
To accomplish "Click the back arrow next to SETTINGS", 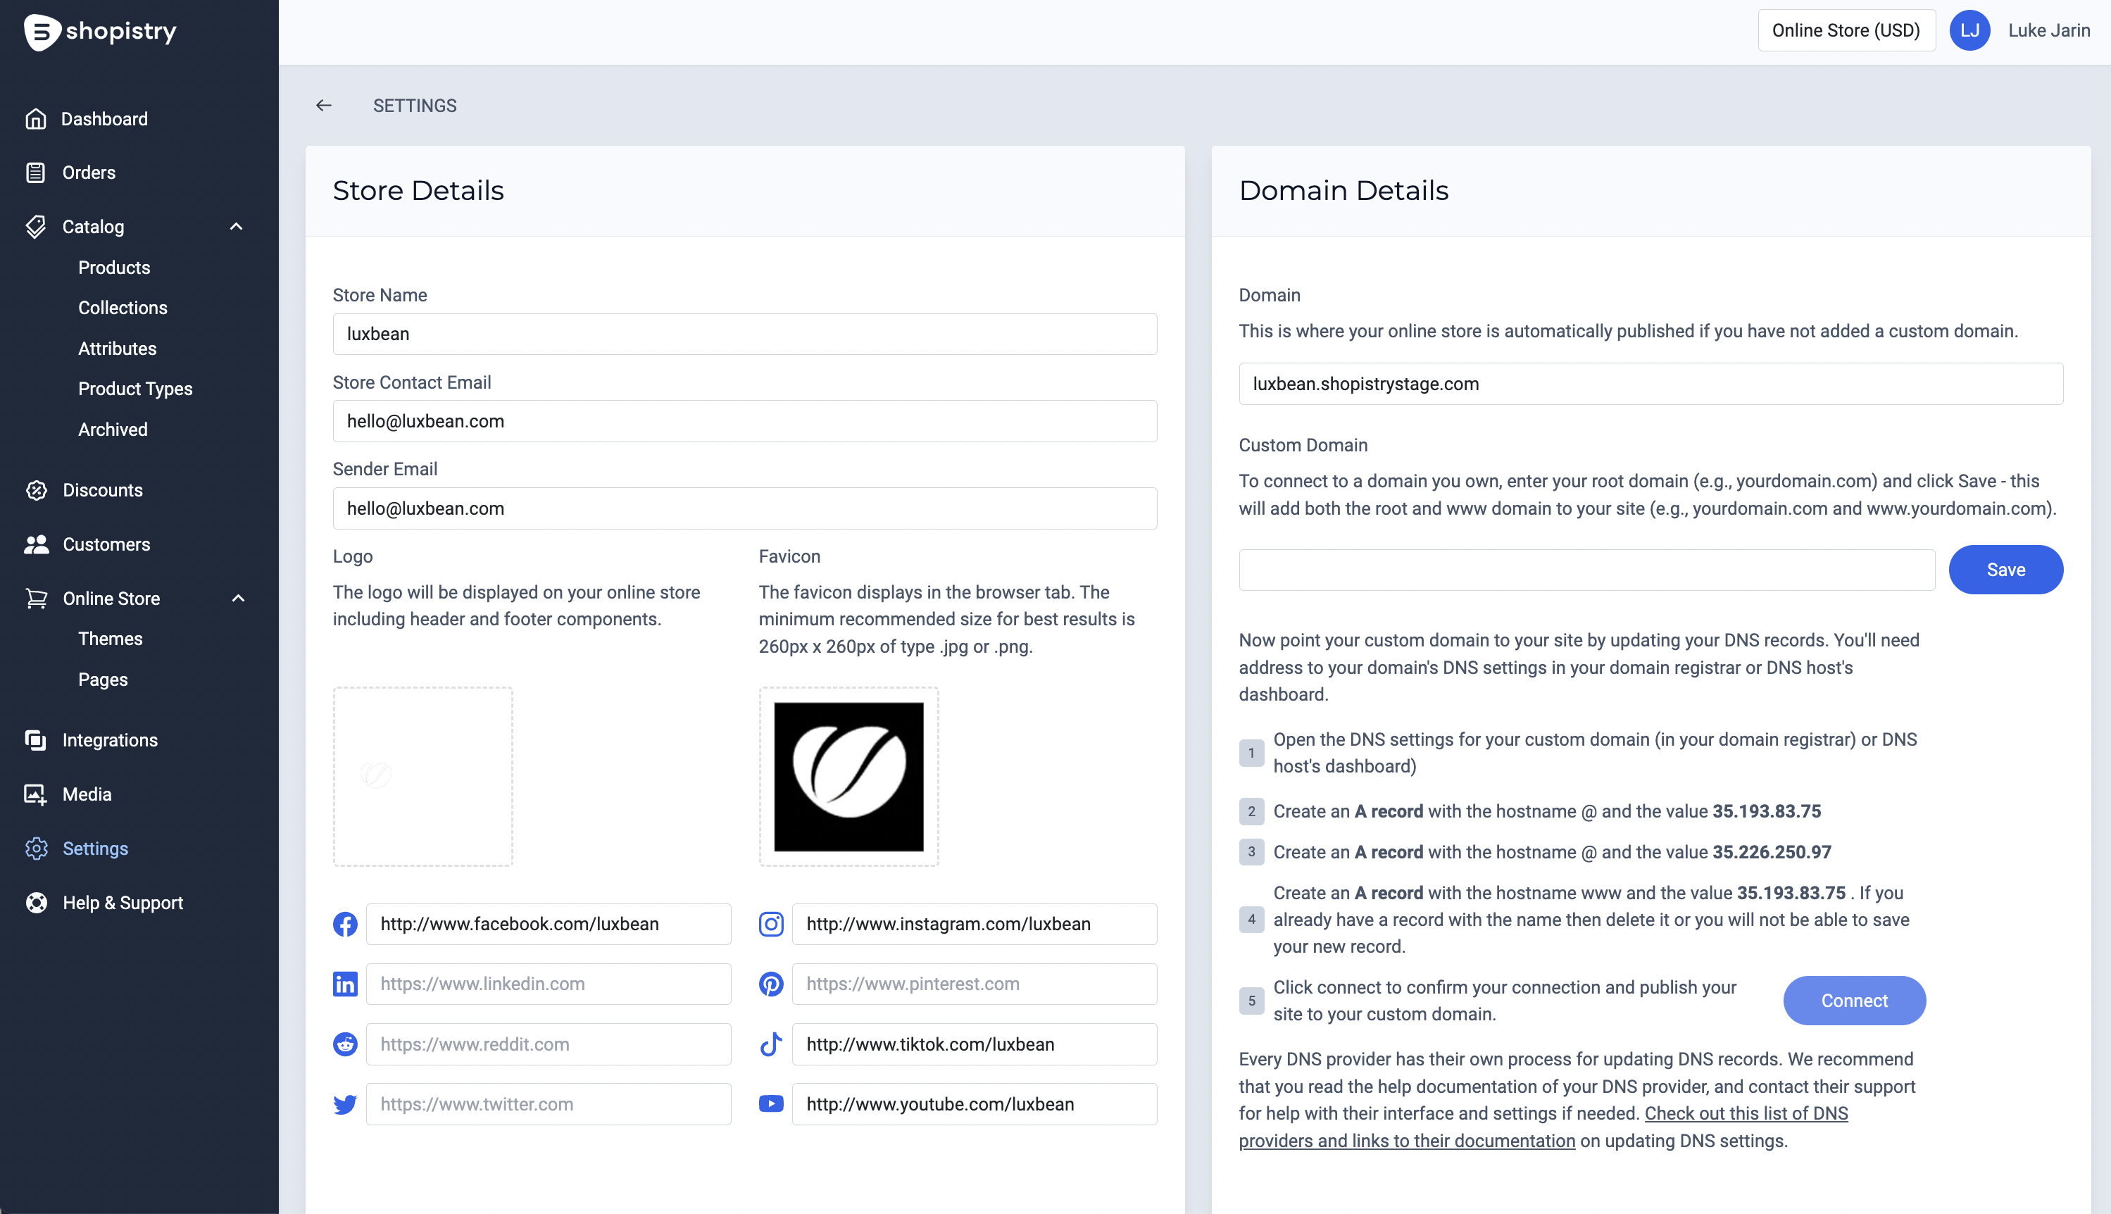I will tap(323, 105).
